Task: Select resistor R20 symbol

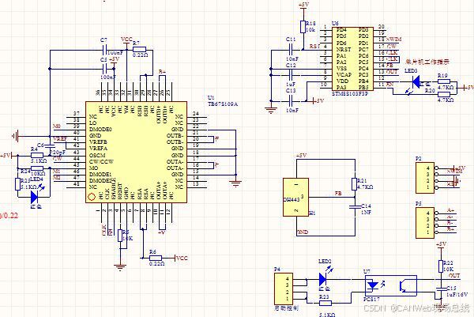Action: coord(444,94)
